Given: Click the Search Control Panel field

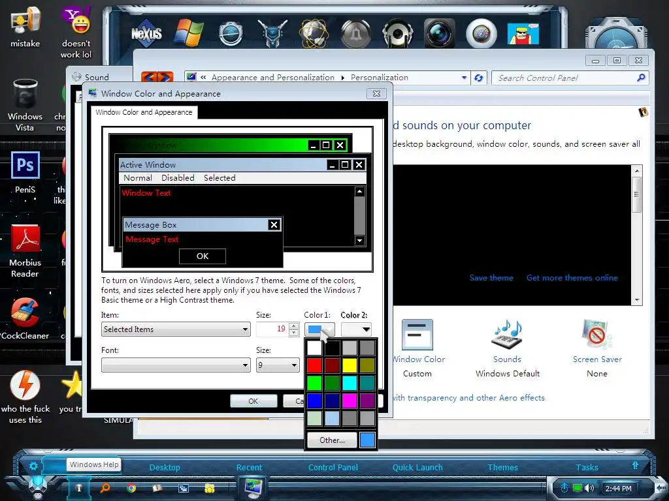Looking at the screenshot, I should pyautogui.click(x=570, y=78).
